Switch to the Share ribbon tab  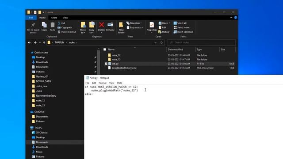[x=54, y=18]
